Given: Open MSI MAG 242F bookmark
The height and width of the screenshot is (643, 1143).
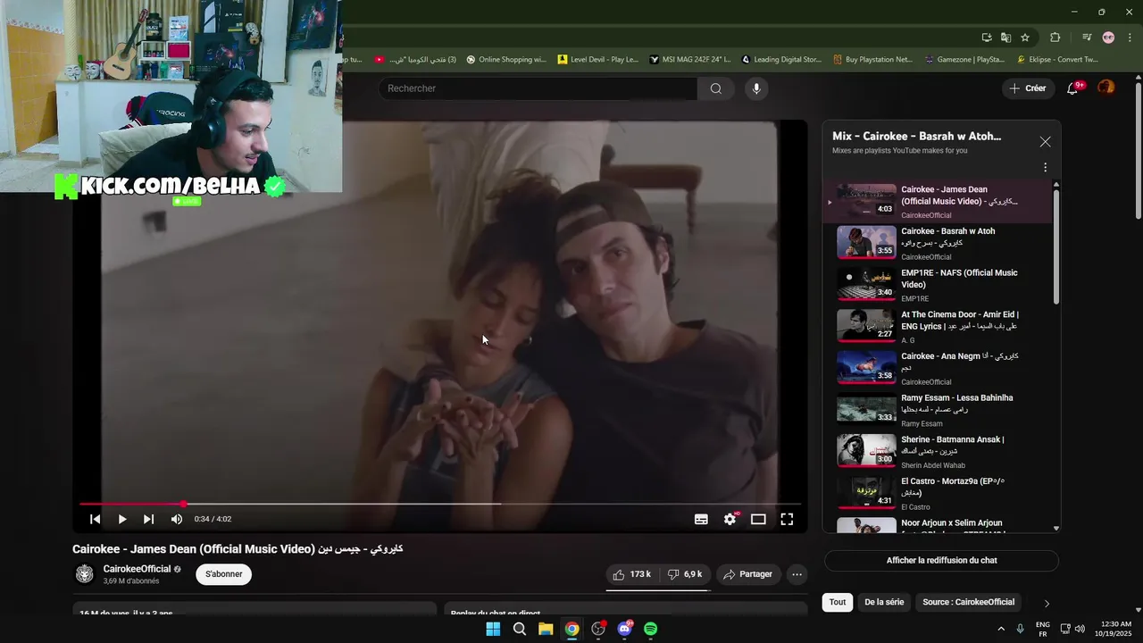Looking at the screenshot, I should (x=690, y=60).
